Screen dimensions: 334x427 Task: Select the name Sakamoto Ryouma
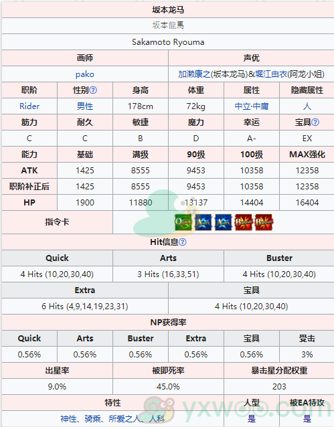coord(168,42)
